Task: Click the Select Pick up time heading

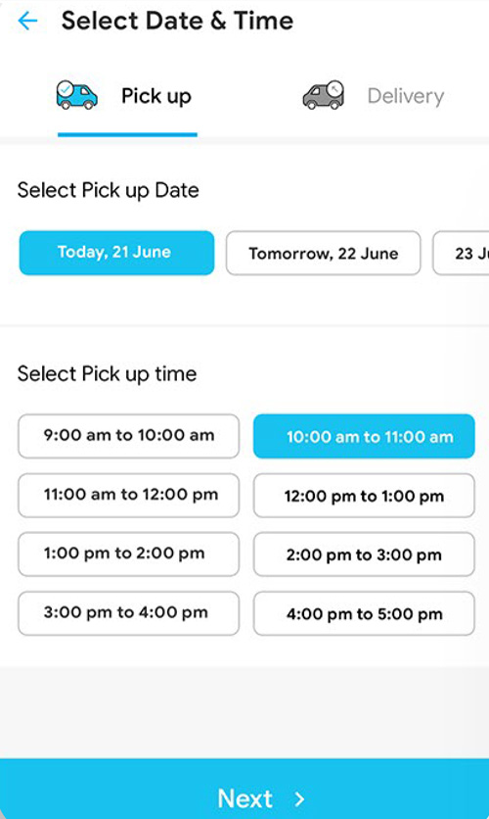Action: tap(107, 374)
